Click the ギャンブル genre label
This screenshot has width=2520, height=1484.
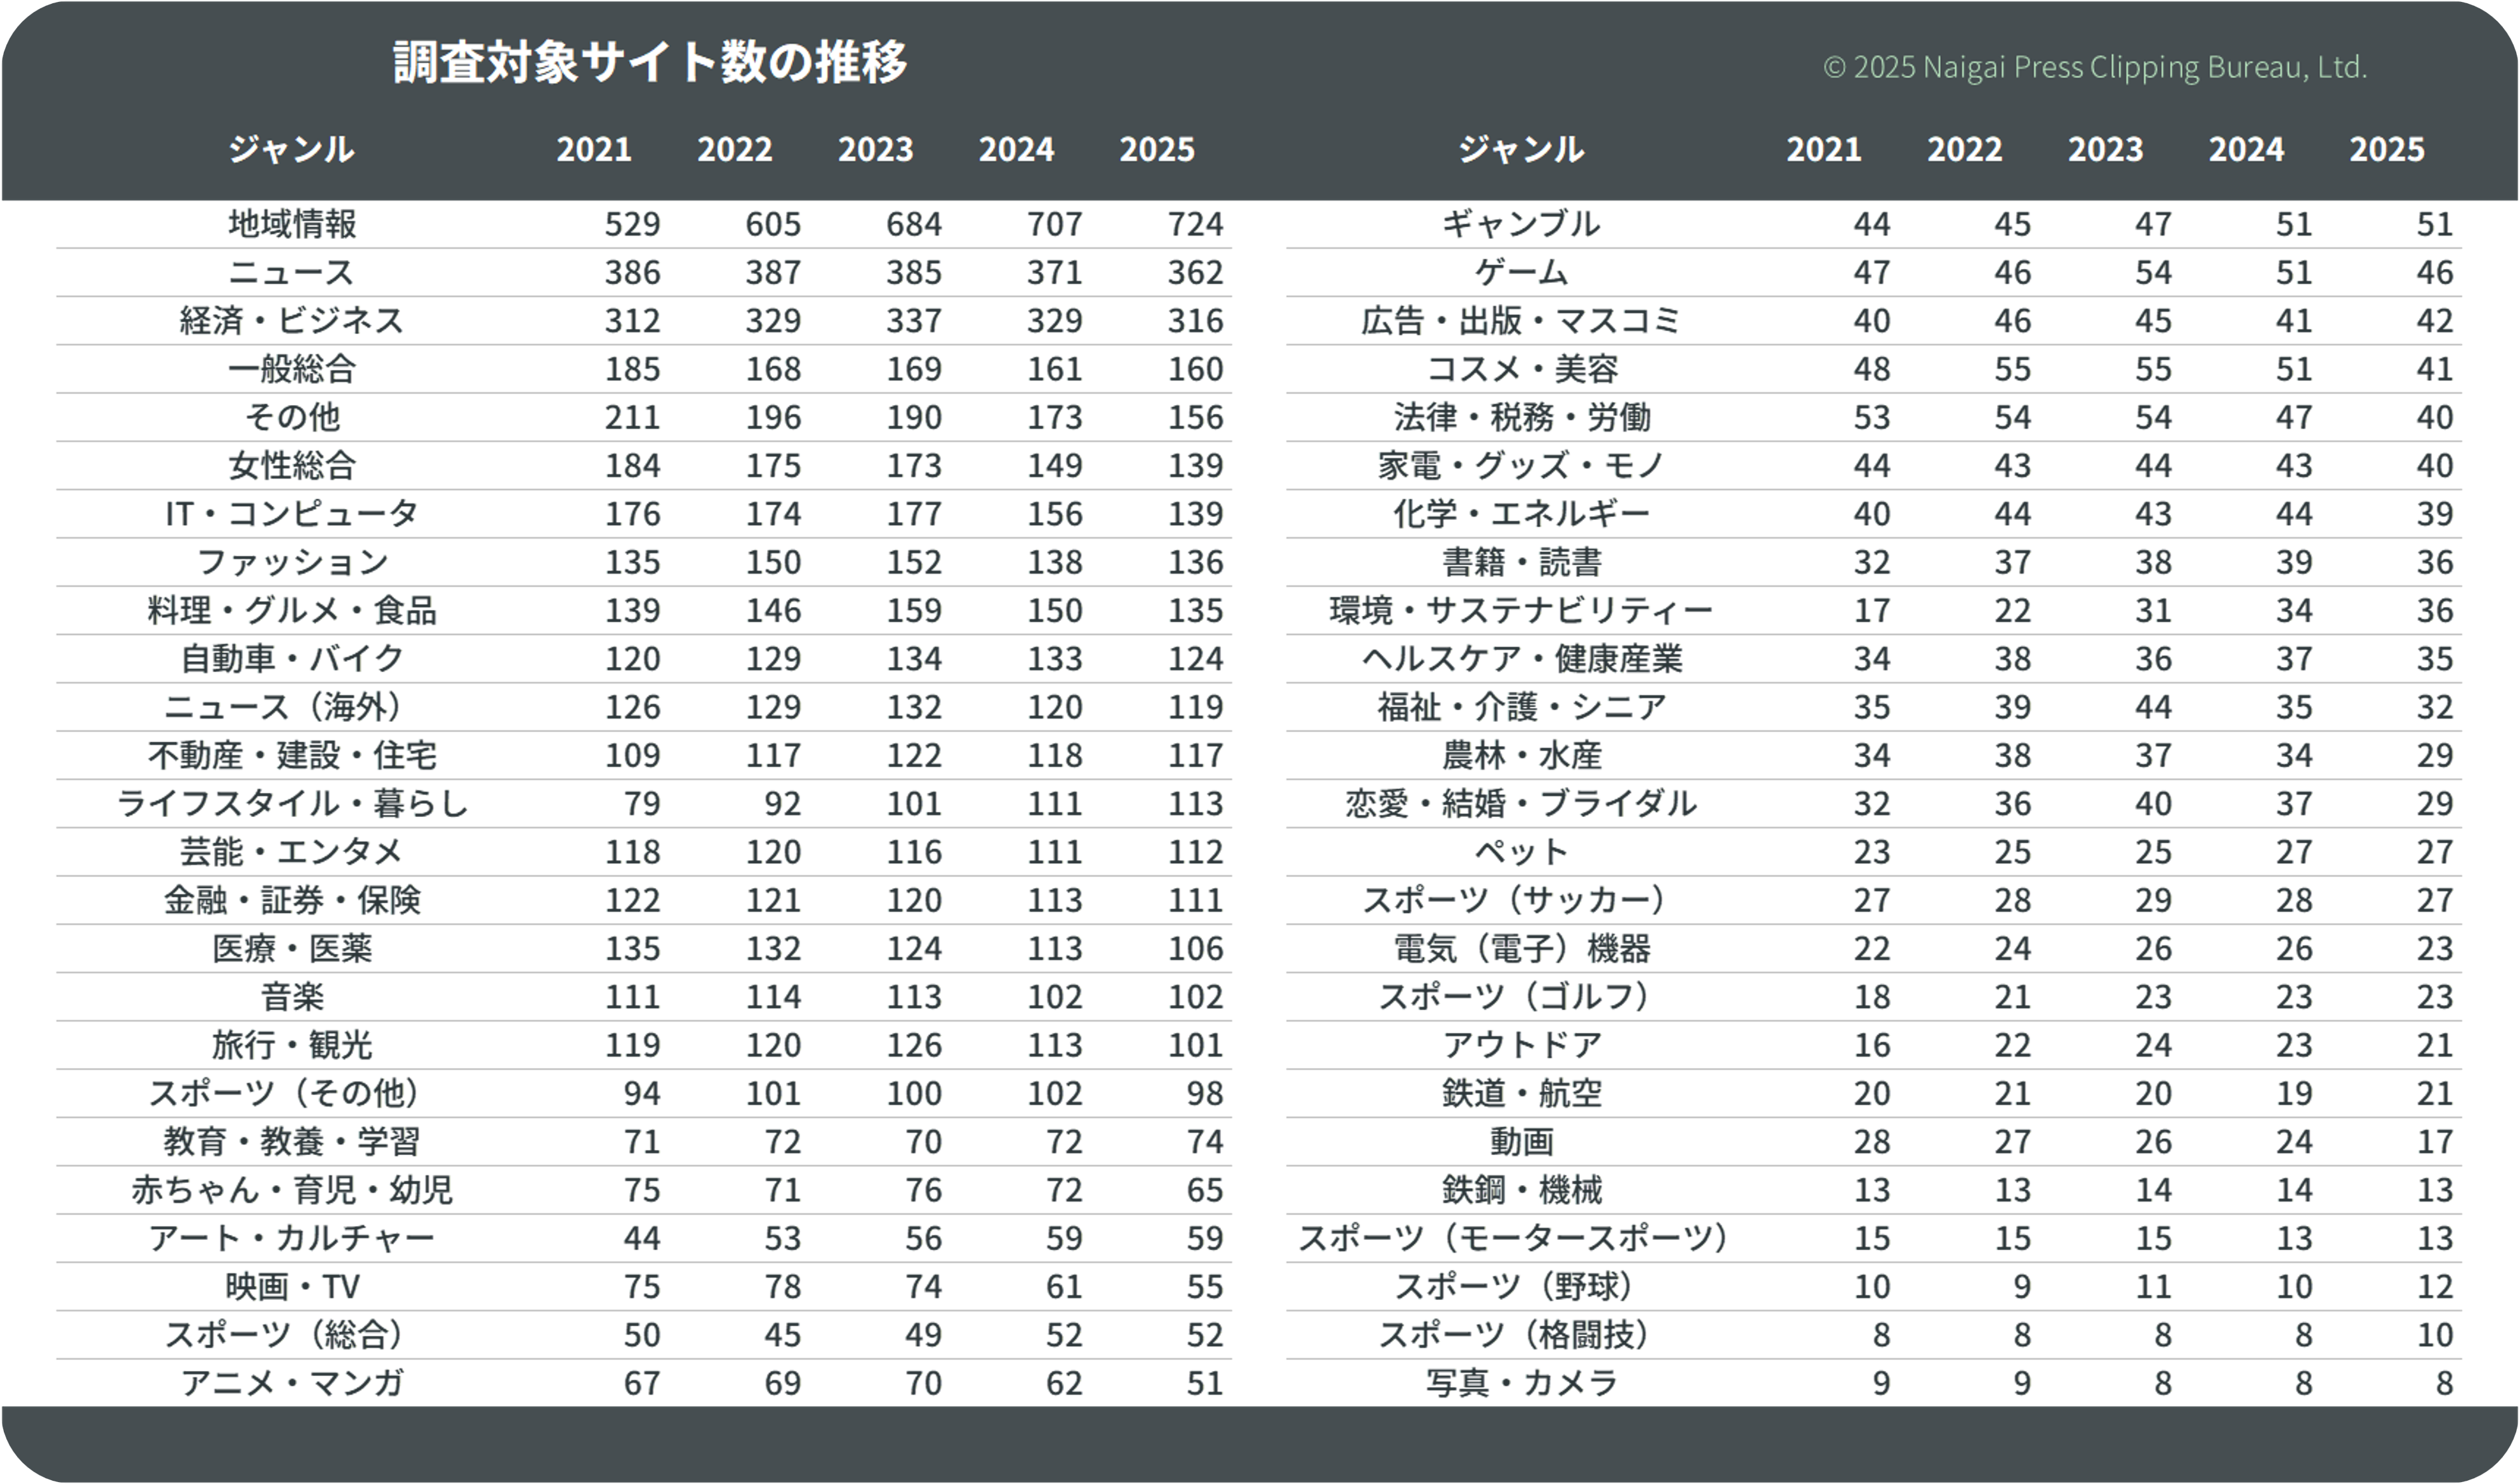point(1521,223)
